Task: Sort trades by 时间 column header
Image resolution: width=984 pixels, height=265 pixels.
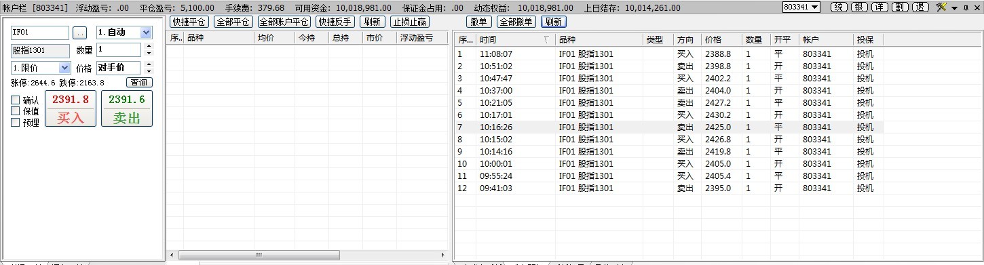Action: coord(515,40)
